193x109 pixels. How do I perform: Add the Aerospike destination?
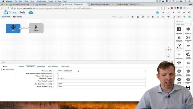click(179, 30)
